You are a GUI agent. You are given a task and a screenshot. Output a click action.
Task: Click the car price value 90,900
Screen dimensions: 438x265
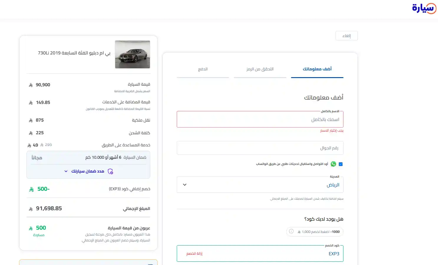43,85
